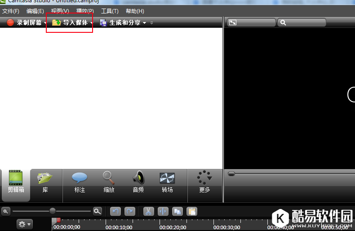Click the Undo arrow button

(x=115, y=211)
